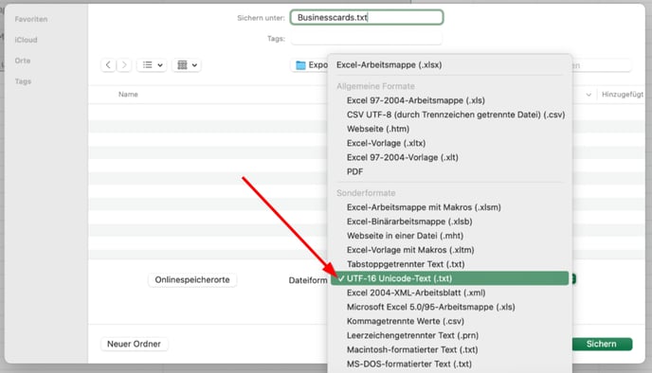Open the Expo folder location popup
This screenshot has height=373, width=652.
[x=310, y=65]
